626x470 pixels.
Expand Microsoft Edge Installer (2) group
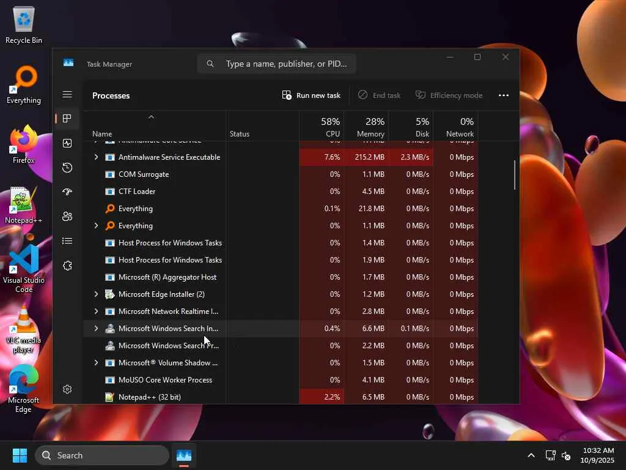[96, 294]
